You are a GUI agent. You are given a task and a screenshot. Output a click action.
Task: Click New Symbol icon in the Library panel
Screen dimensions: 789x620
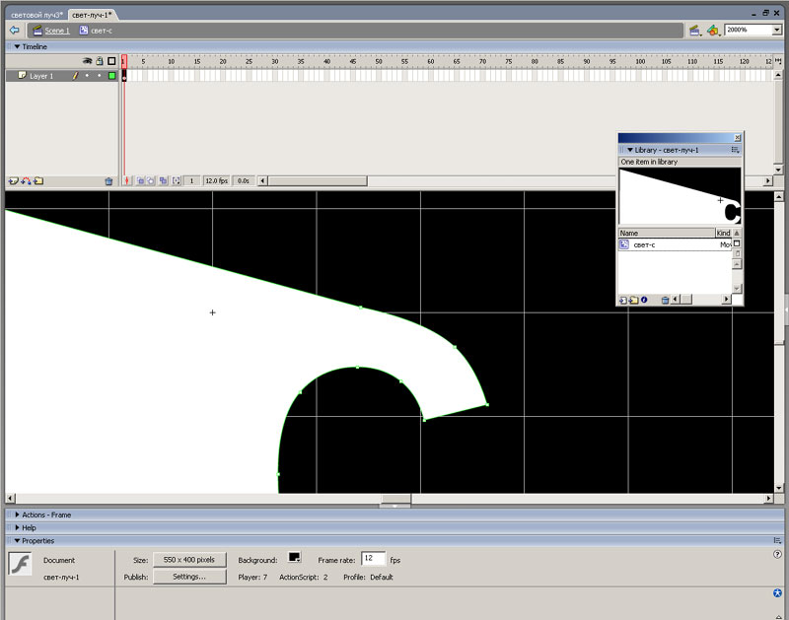tap(623, 300)
